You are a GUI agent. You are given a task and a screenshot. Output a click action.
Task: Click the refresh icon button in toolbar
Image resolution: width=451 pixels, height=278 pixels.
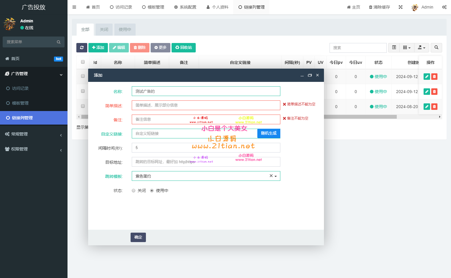82,48
